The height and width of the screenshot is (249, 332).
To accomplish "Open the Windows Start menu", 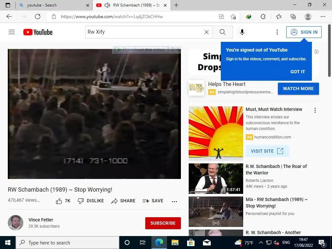I will pyautogui.click(x=8, y=243).
